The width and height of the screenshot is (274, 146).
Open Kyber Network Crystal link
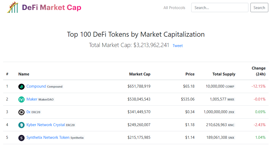pyautogui.click(x=46, y=125)
